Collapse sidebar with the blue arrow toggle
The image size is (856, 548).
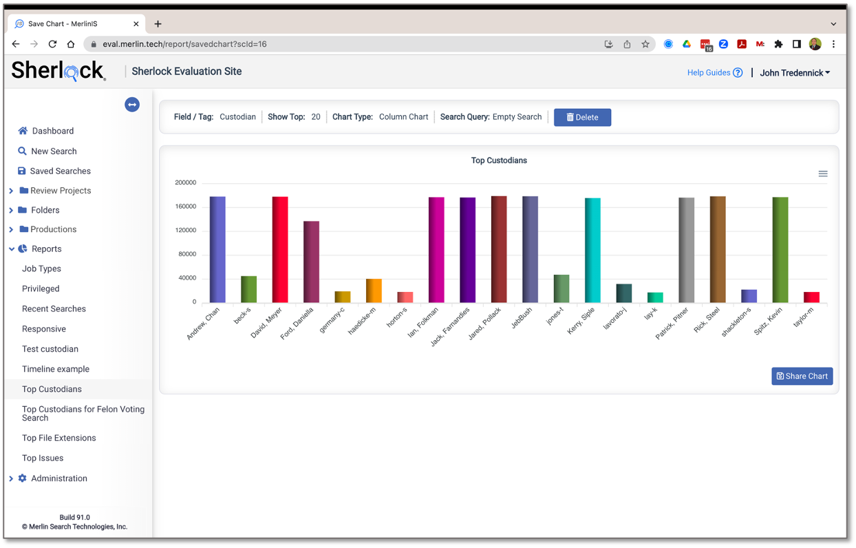(x=132, y=105)
